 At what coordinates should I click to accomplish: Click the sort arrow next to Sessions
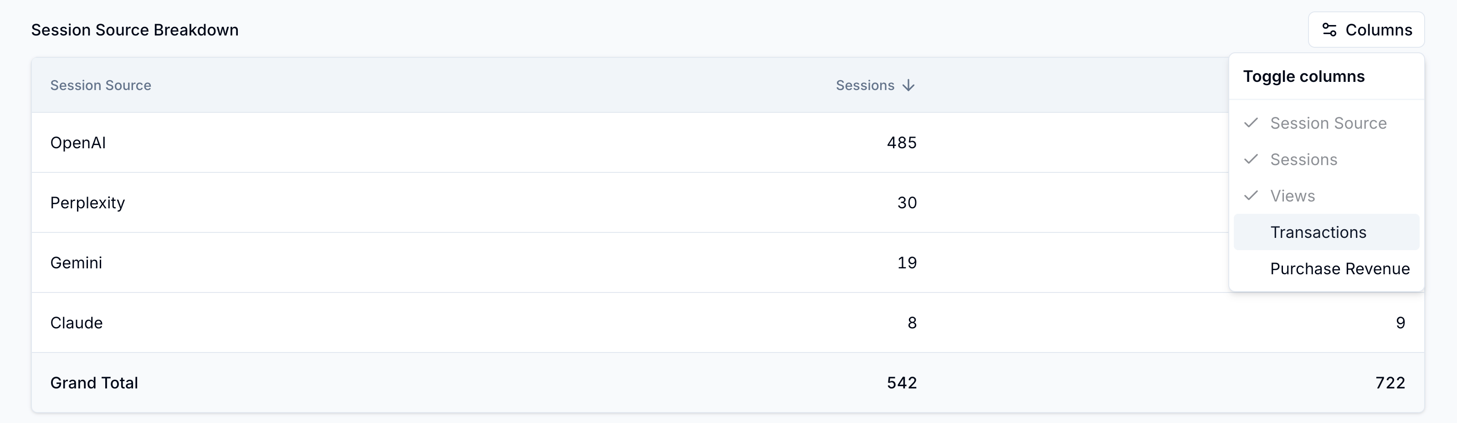click(909, 85)
